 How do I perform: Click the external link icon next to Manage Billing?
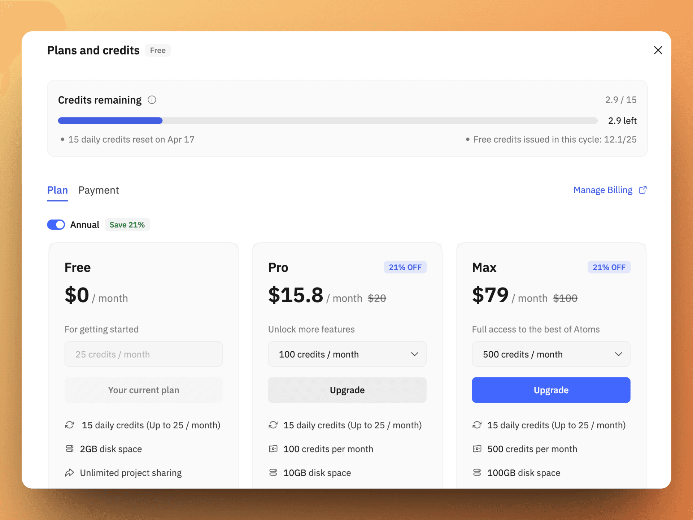(642, 190)
